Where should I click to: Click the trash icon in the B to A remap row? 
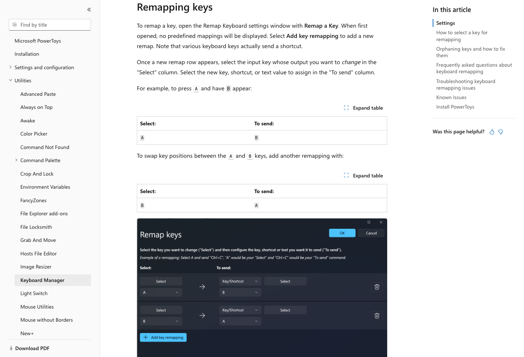pyautogui.click(x=377, y=315)
